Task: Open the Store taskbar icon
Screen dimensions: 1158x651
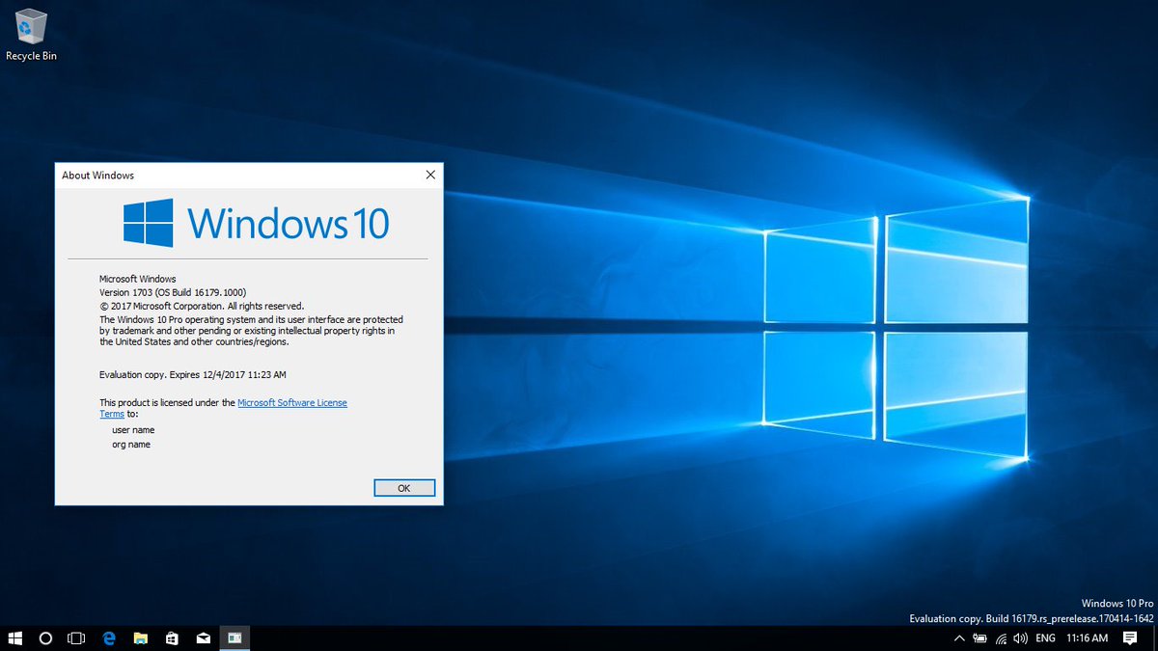Action: point(172,638)
